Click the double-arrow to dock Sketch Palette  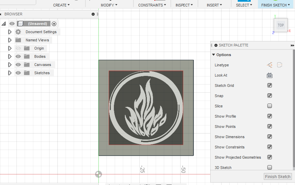pos(292,45)
